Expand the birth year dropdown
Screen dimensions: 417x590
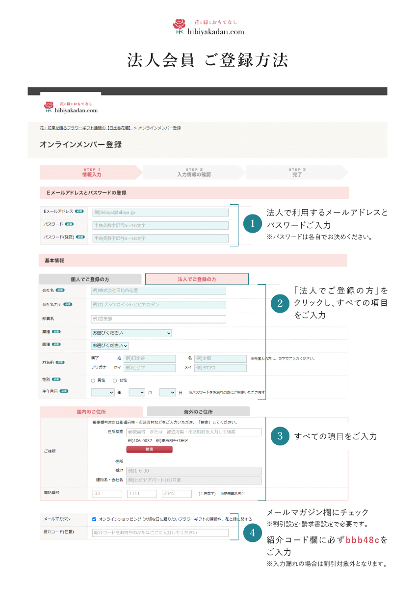(x=103, y=393)
